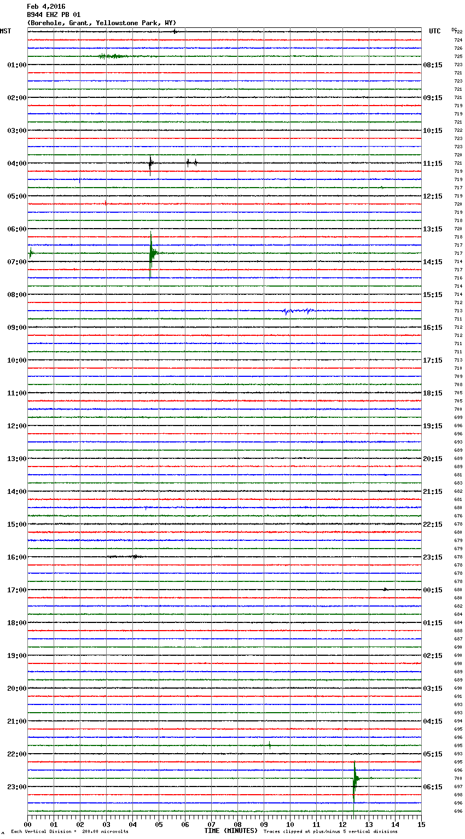Click the "Each Vertical Division = 200.00 microvolts" footer note
465x839 pixels.
click(x=69, y=831)
